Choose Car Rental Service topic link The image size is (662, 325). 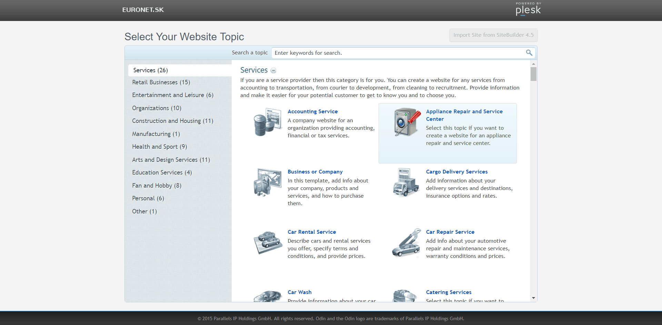(x=312, y=232)
